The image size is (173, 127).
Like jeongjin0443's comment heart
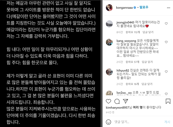click(x=166, y=24)
